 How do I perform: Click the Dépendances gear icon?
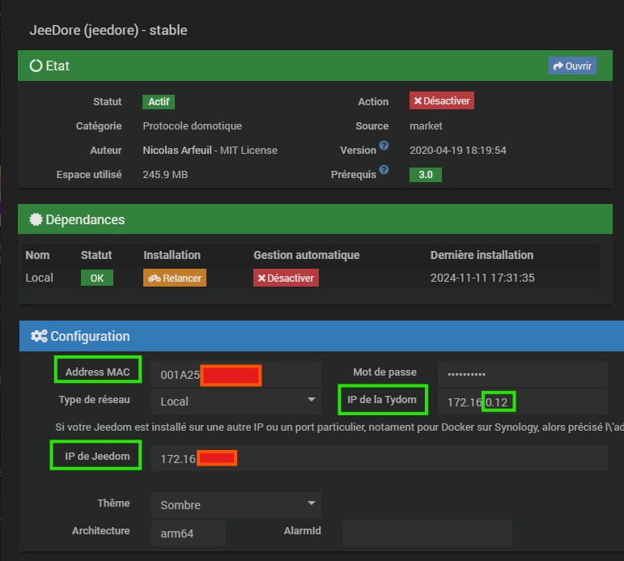click(36, 219)
